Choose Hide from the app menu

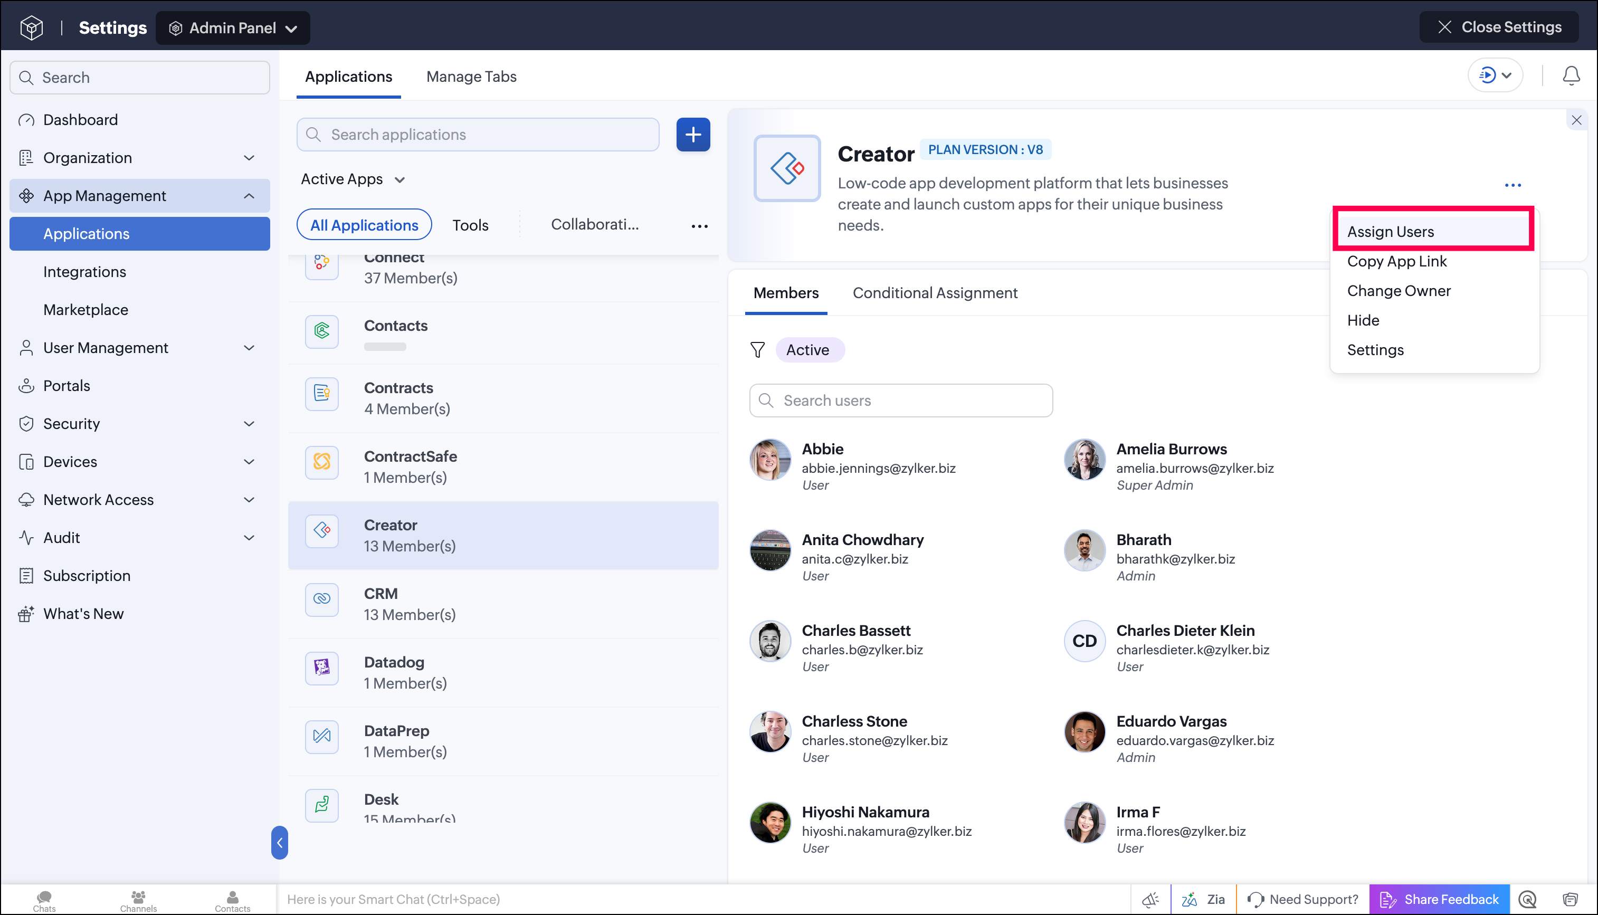pyautogui.click(x=1363, y=320)
